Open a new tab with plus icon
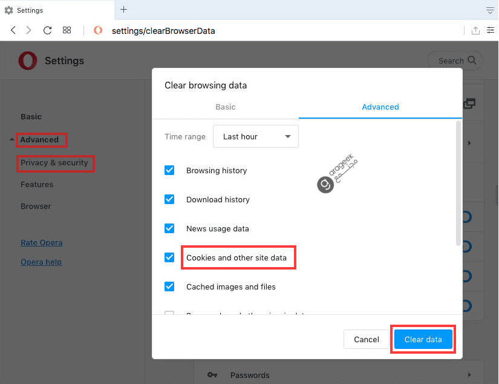 coord(124,10)
